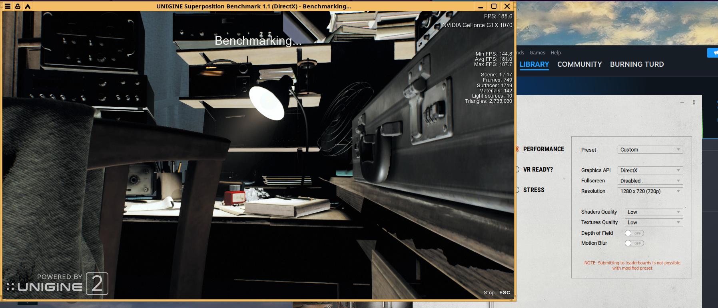718x308 pixels.
Task: Click the Benchmarking... status text
Action: click(x=258, y=41)
